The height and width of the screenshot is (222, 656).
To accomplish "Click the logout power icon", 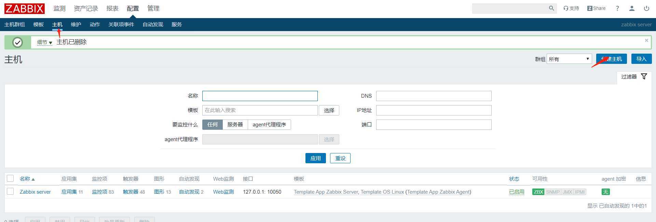I will pos(646,8).
